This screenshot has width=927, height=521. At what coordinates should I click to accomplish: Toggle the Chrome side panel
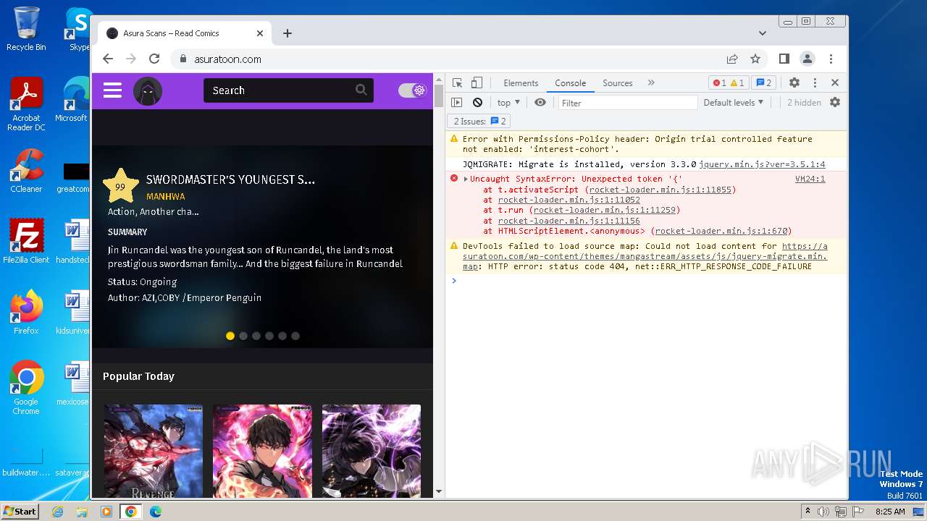pos(784,59)
